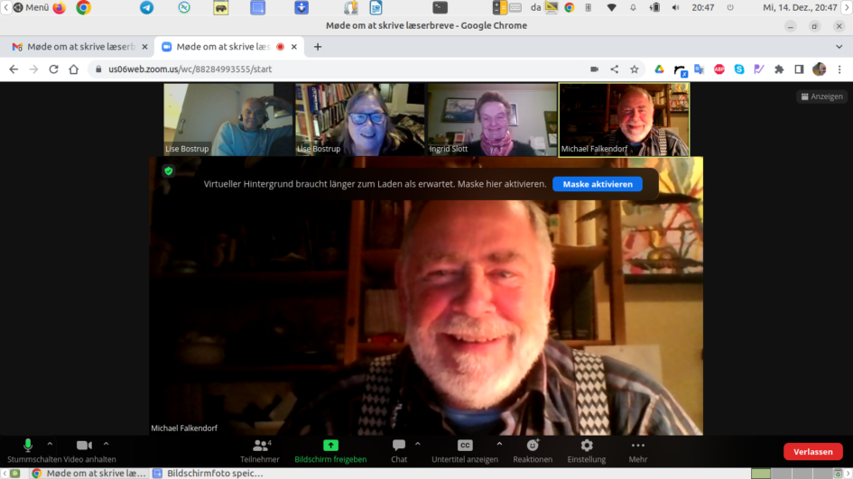This screenshot has width=853, height=479.
Task: Select Ingrid Slott's video thumbnail
Action: click(x=492, y=119)
